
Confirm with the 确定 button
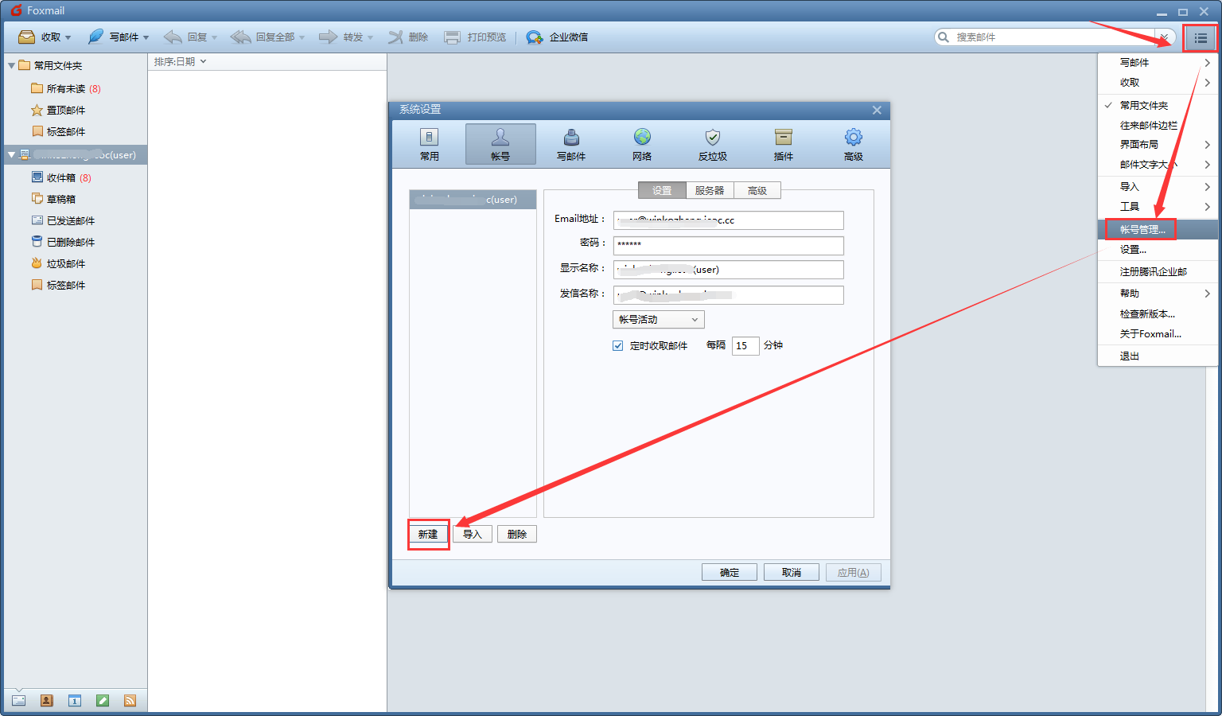pos(730,573)
